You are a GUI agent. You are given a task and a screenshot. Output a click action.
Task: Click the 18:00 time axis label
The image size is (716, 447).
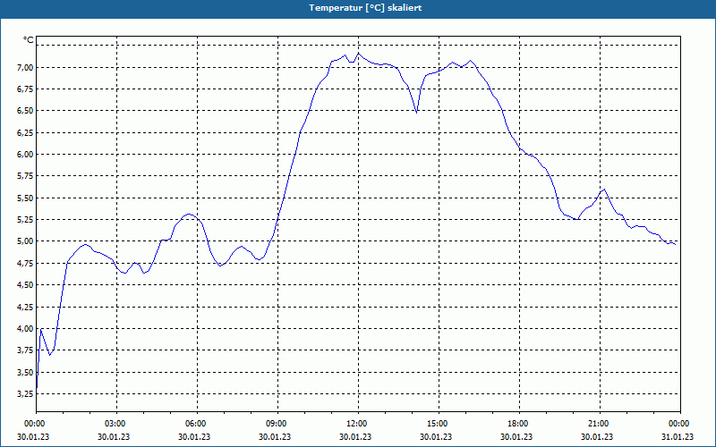click(x=519, y=424)
